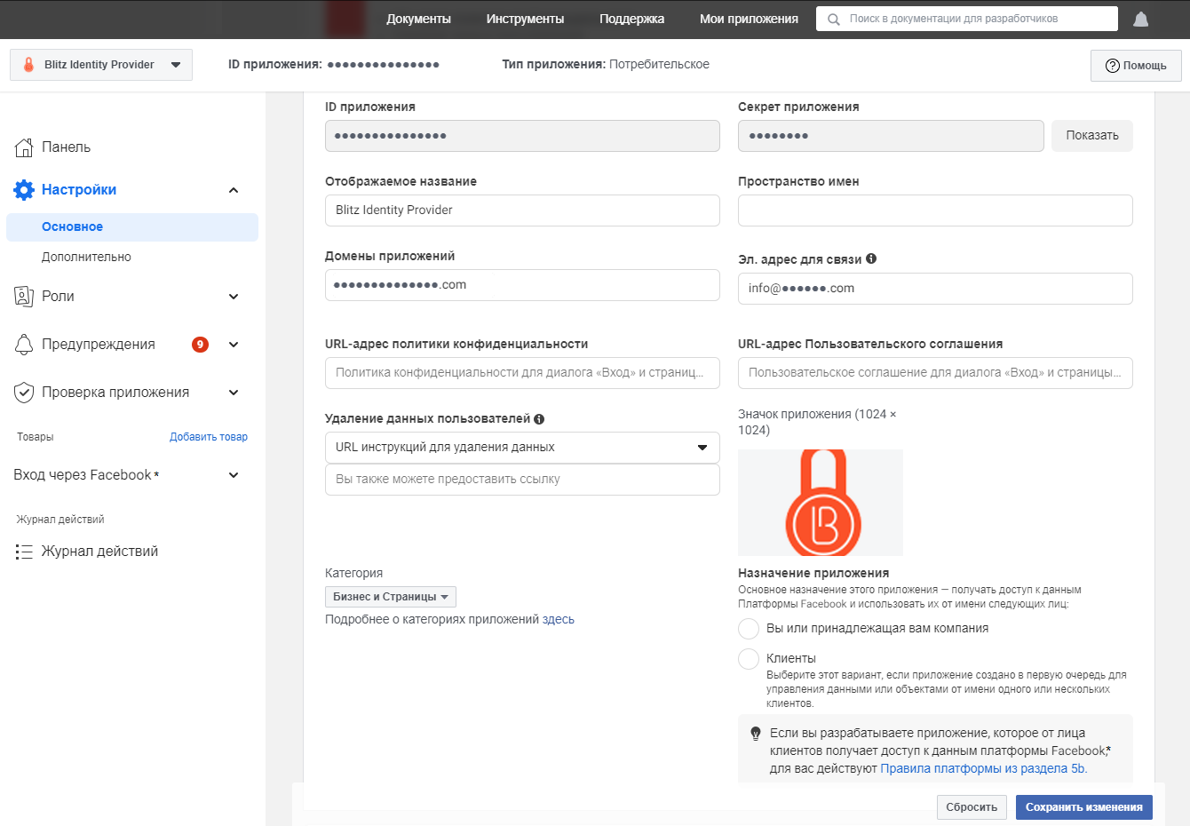Screen dimensions: 1190x826
Task: Click the Журнал действий list icon
Action: point(24,552)
